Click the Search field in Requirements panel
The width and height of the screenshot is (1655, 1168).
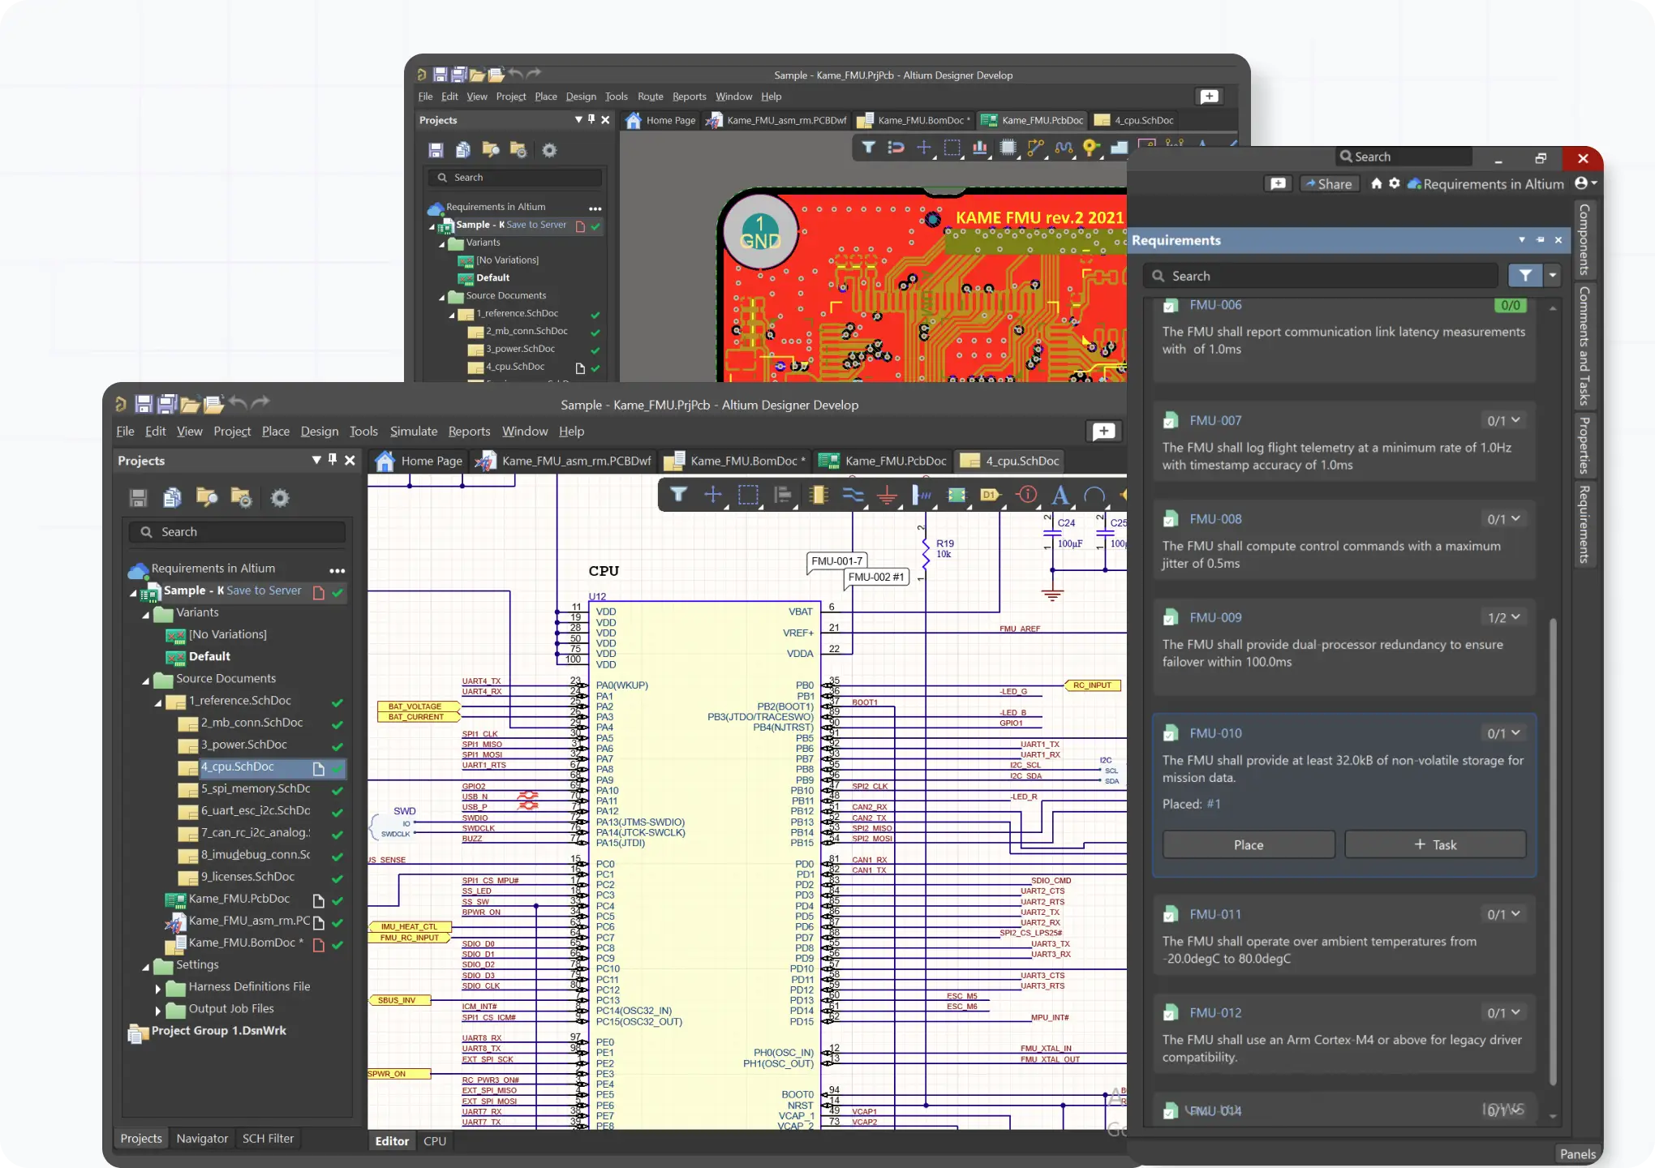click(1321, 276)
